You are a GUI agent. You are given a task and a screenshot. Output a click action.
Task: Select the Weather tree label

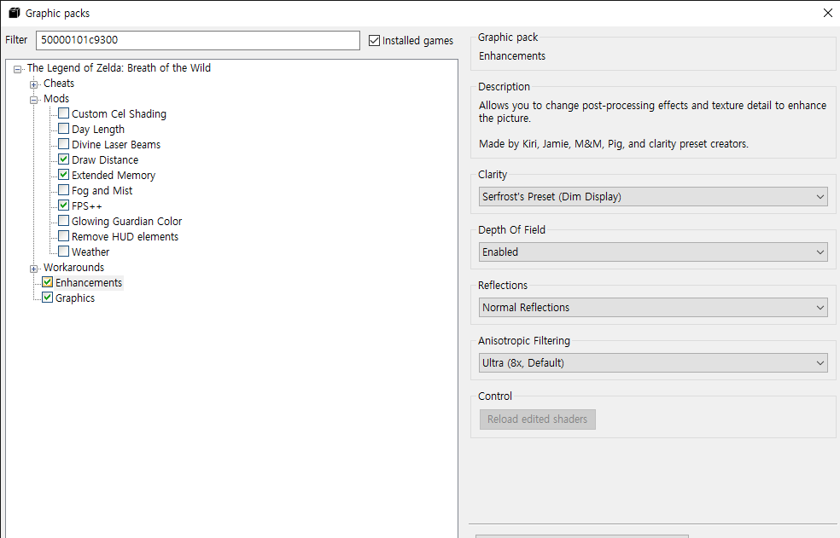coord(90,252)
